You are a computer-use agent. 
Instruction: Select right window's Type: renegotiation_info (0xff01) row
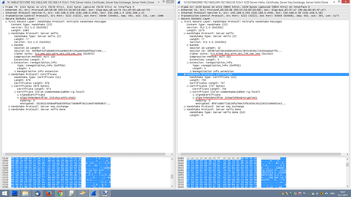(x=217, y=66)
